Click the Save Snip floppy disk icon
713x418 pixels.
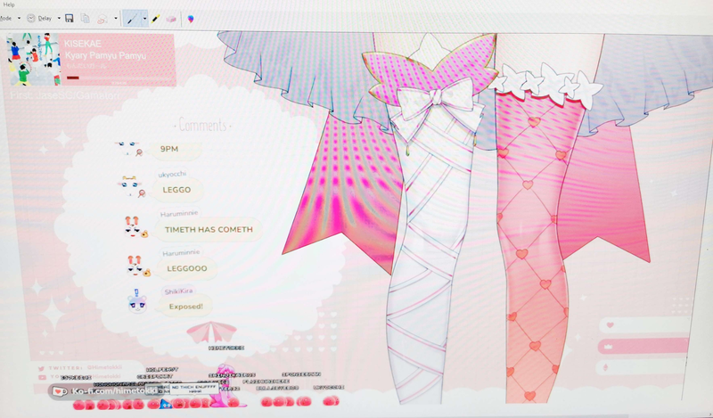click(x=70, y=18)
